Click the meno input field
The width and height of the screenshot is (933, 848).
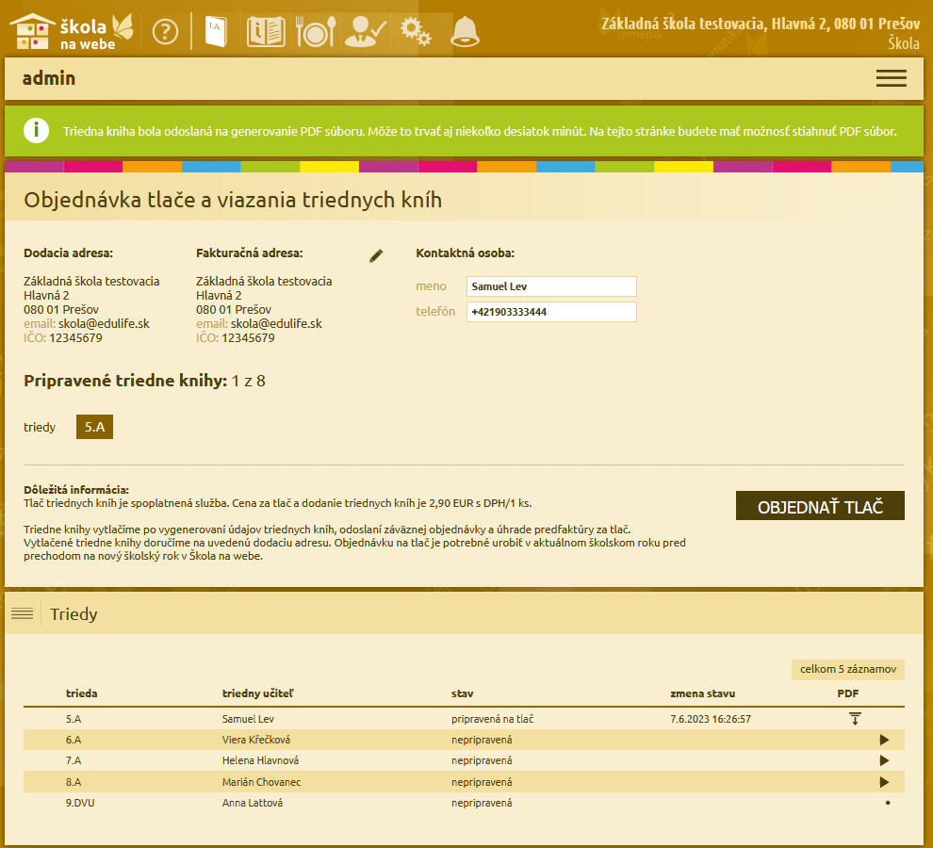pyautogui.click(x=551, y=286)
